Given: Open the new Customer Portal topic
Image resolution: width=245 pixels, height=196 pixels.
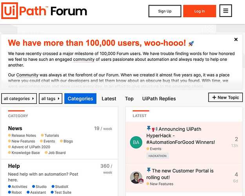Looking at the screenshot, I should coord(180,174).
